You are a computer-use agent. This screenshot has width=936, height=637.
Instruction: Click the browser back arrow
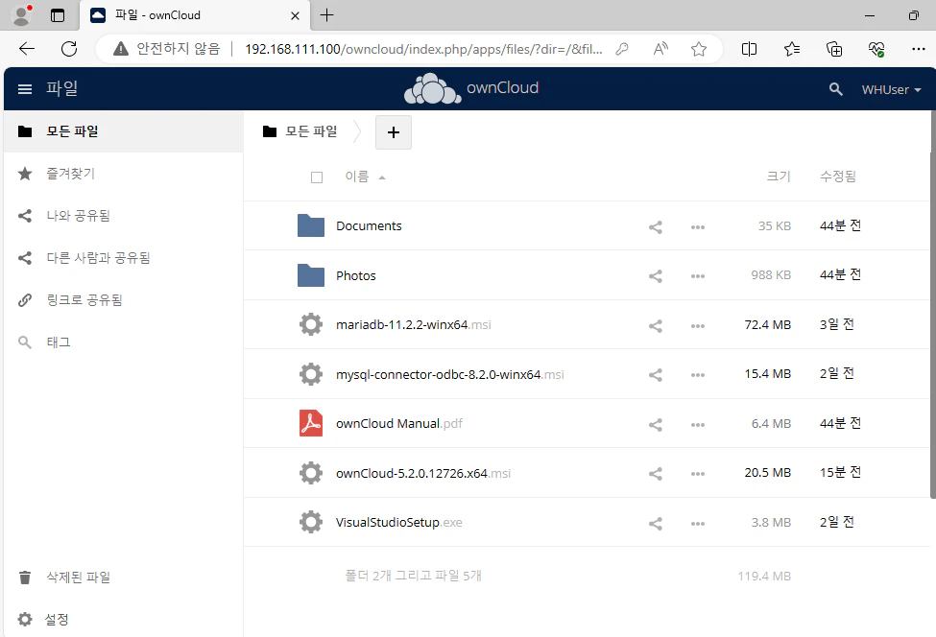[27, 49]
